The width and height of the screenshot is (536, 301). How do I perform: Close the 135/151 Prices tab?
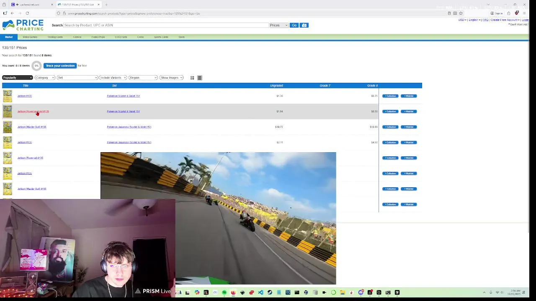(98, 5)
